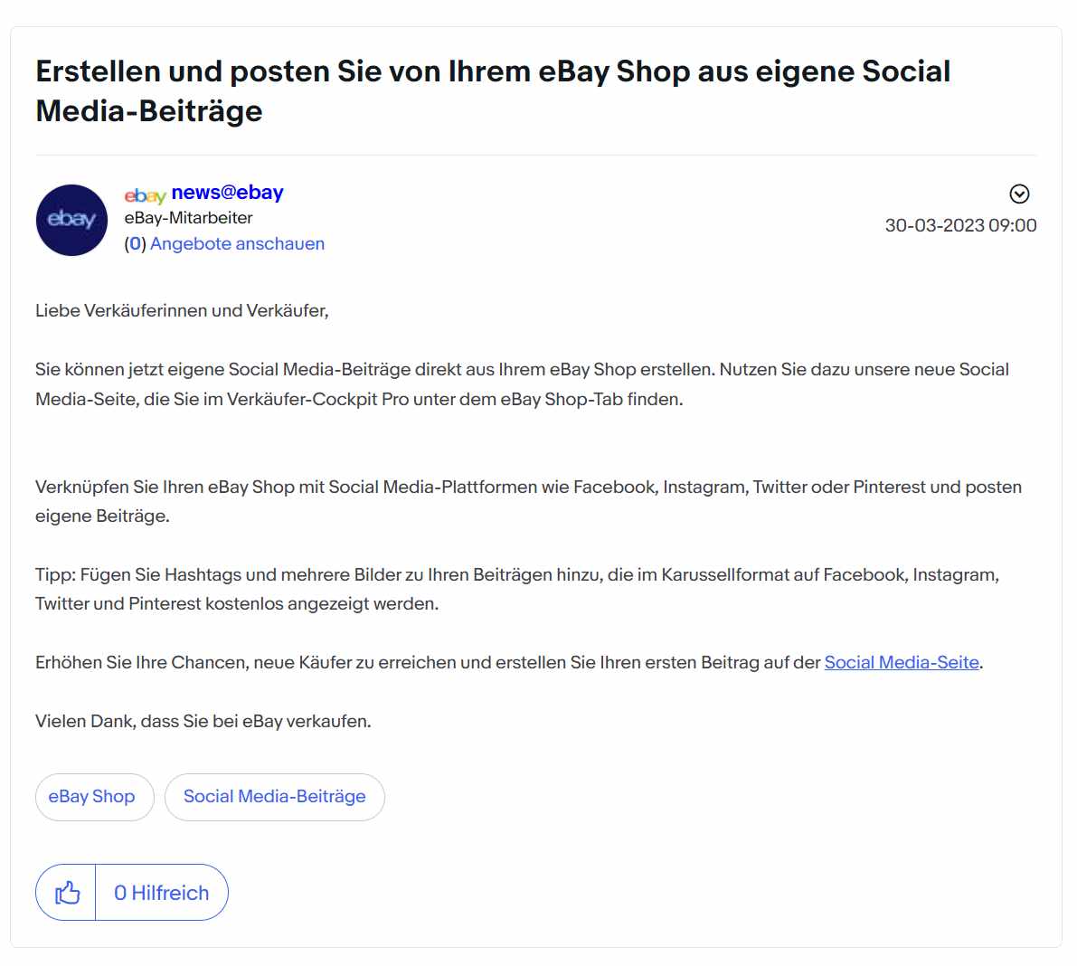Click the (0) feedback score
Image resolution: width=1077 pixels, height=966 pixels.
point(136,244)
